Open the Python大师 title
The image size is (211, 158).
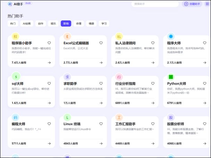point(177,84)
